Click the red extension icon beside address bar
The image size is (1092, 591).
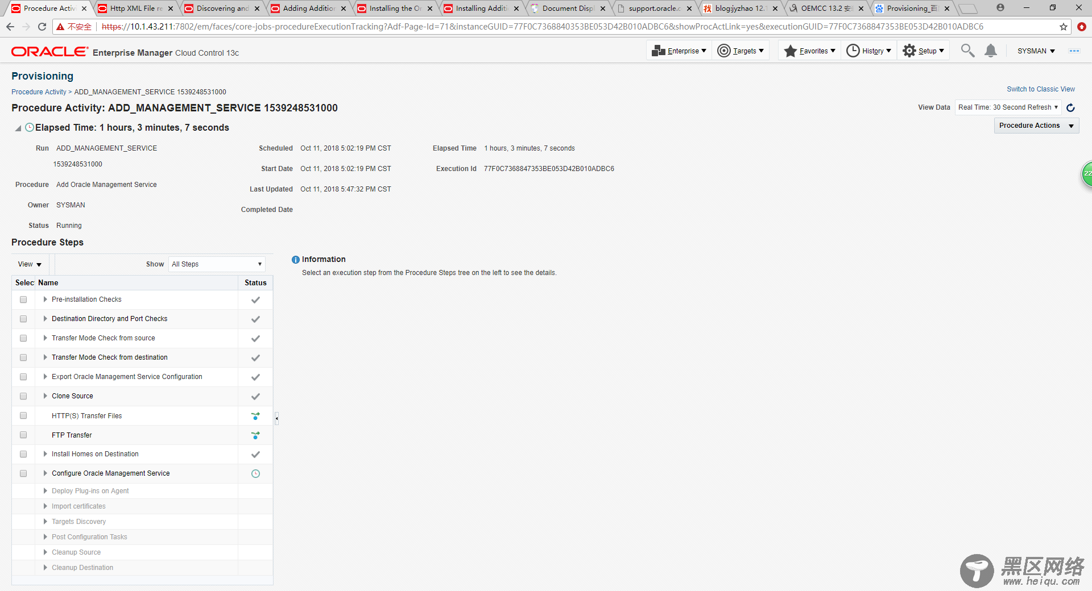pos(1082,27)
